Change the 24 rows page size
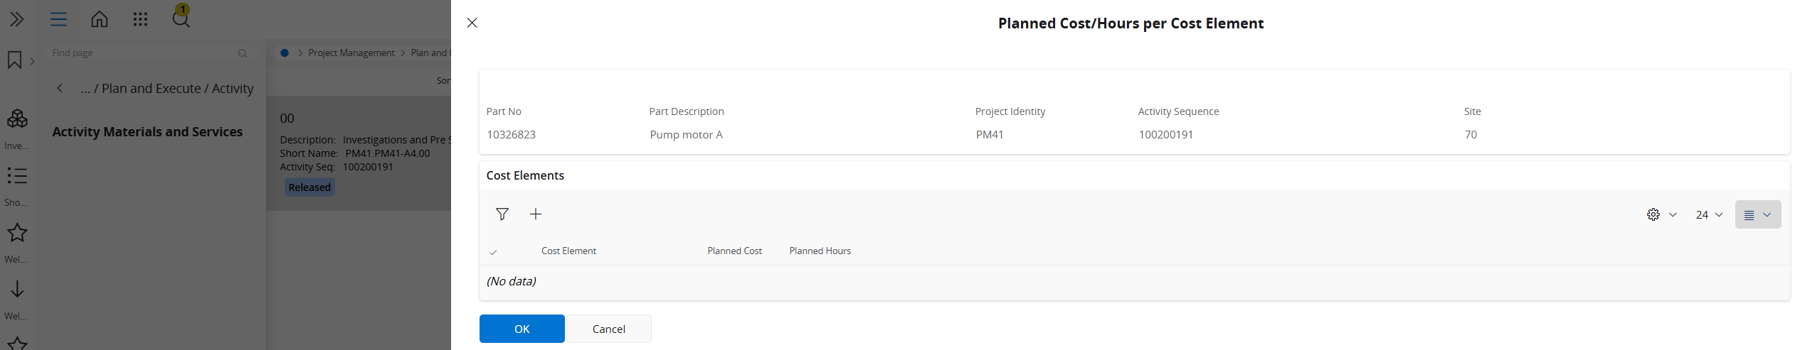Image resolution: width=1805 pixels, height=350 pixels. pyautogui.click(x=1709, y=214)
